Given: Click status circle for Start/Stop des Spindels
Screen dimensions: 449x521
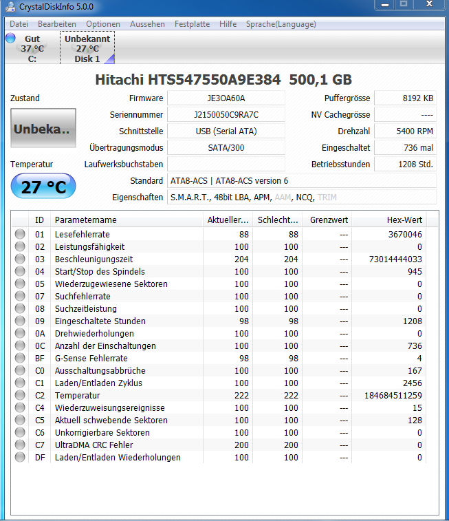Looking at the screenshot, I should (20, 271).
